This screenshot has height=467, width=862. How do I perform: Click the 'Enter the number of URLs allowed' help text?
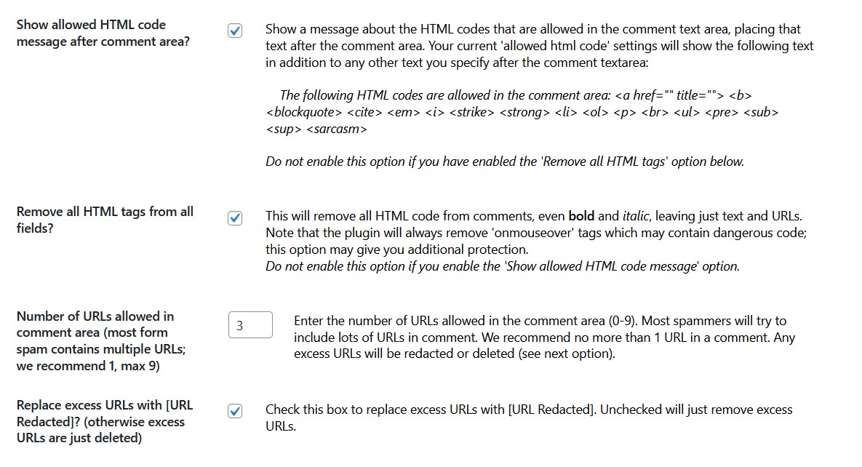(544, 338)
